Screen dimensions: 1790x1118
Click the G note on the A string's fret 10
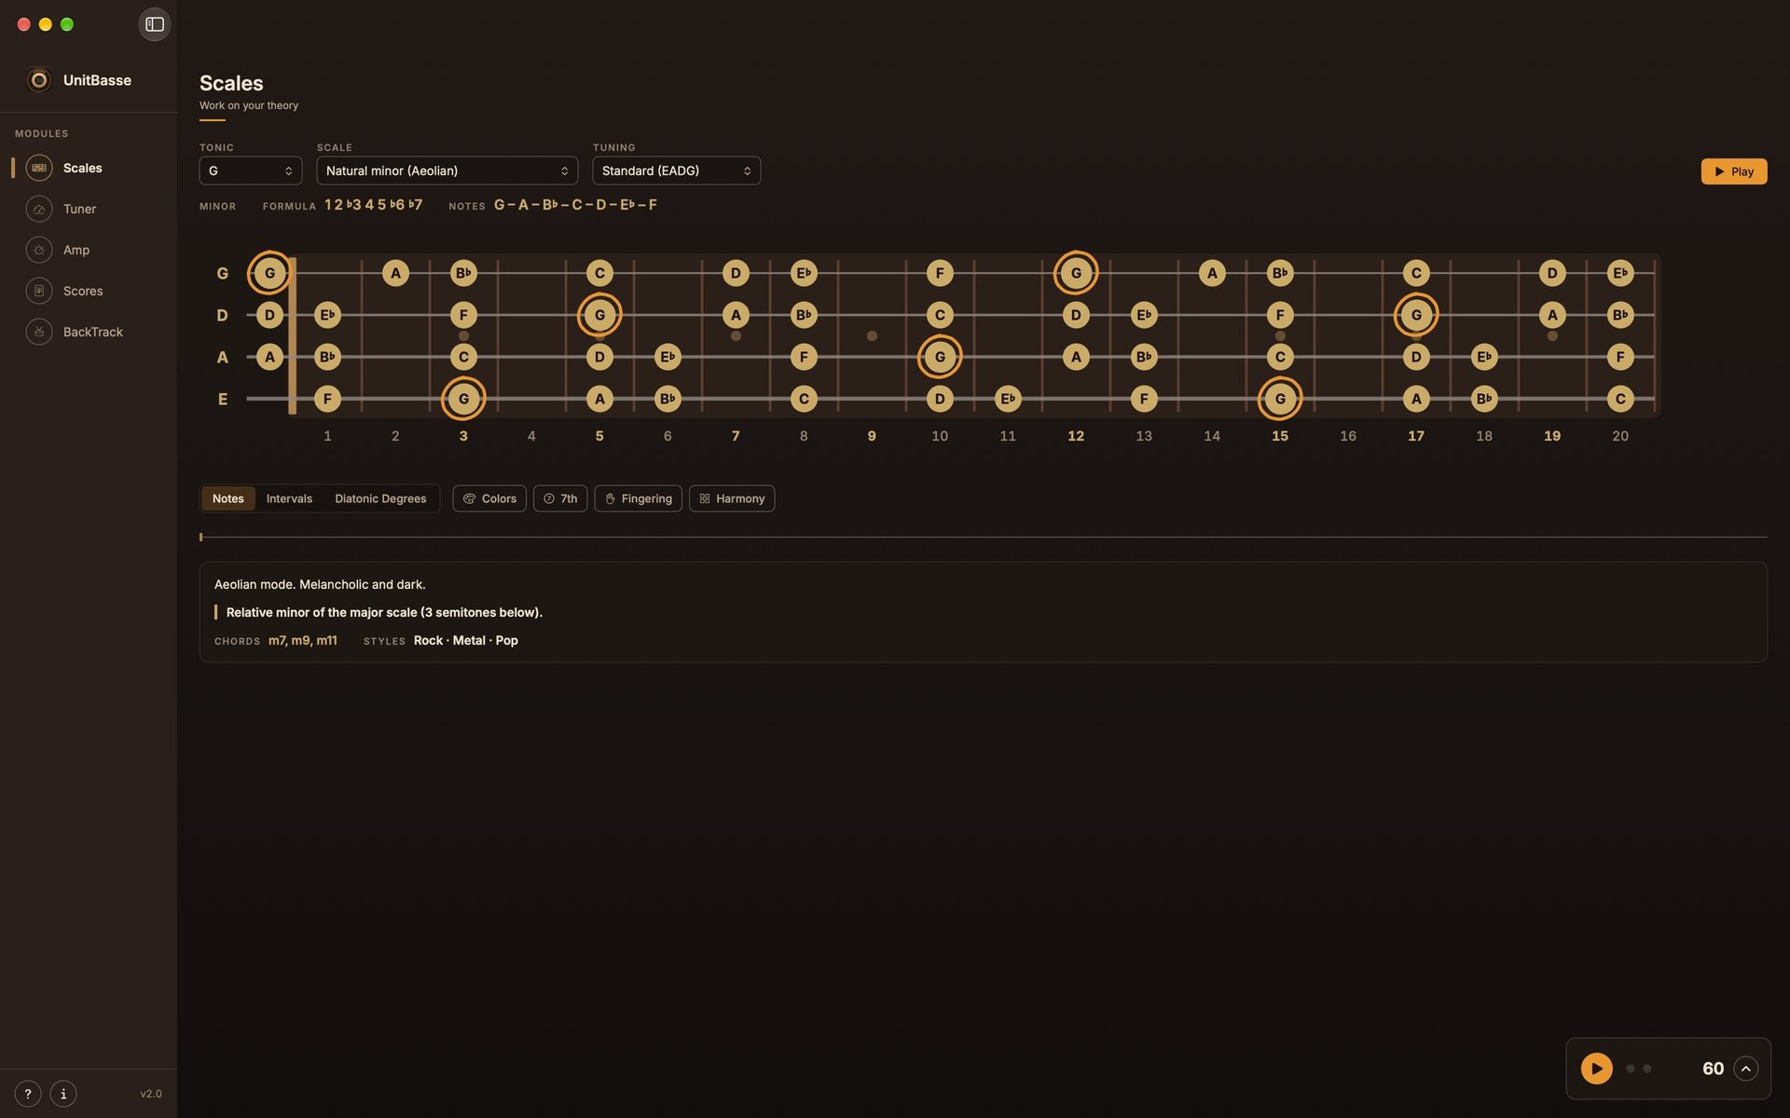pos(940,357)
